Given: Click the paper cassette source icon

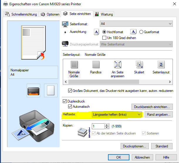Looking at the screenshot, I should tap(33, 90).
